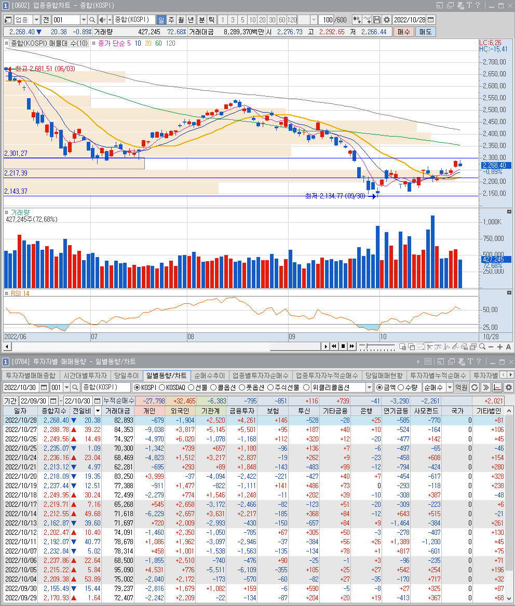
Task: Collapse the 거래량 volume pane button
Action: [509, 212]
